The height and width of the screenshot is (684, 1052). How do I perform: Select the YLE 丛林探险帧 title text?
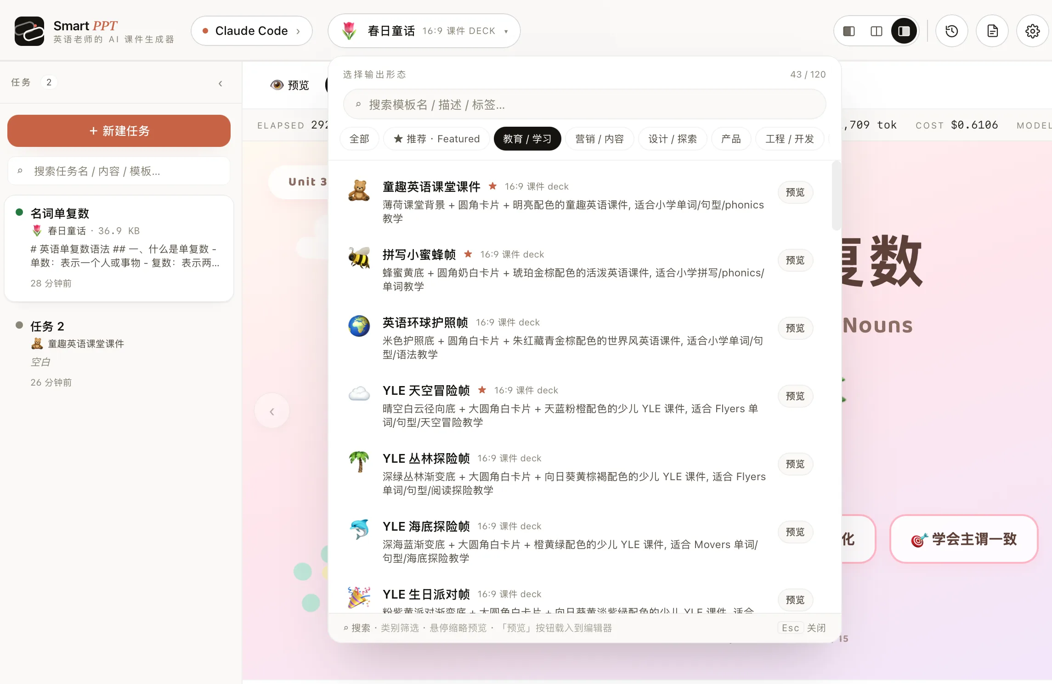click(426, 458)
